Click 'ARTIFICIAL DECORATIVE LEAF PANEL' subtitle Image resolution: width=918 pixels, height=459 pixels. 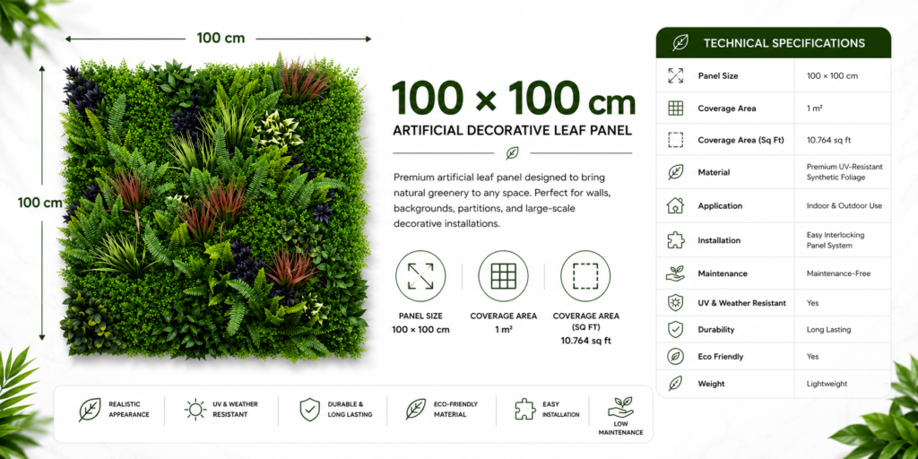512,130
